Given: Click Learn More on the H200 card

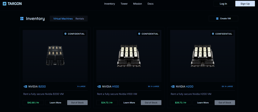Looking at the screenshot, I should [x=203, y=103].
